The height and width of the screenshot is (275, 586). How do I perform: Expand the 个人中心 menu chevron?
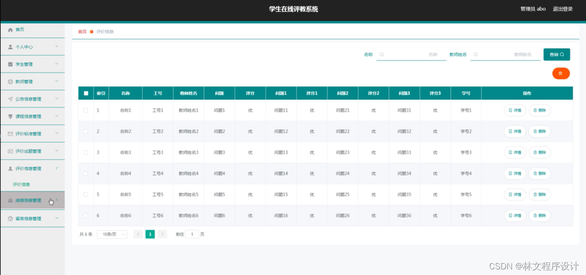(x=57, y=47)
